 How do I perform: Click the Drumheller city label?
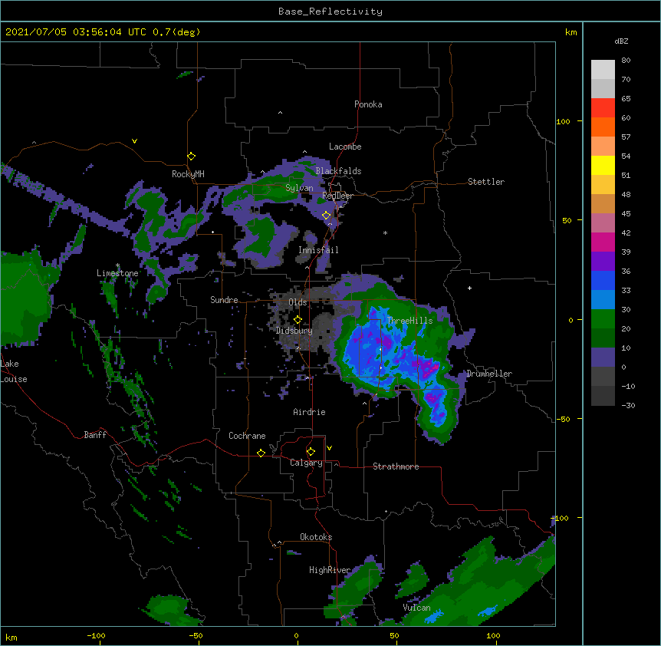pyautogui.click(x=489, y=374)
